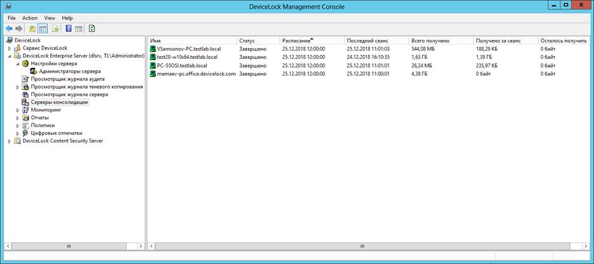Select the Администраторы сервера tree item
594x264 pixels.
point(70,71)
